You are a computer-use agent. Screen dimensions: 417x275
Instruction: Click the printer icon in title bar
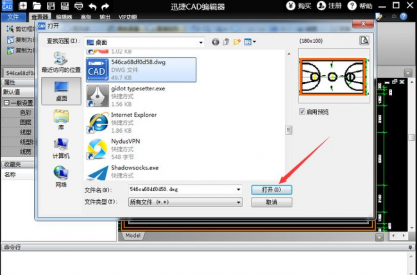coord(78,6)
